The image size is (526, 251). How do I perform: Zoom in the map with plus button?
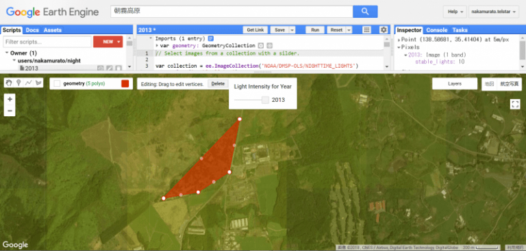tap(10, 99)
